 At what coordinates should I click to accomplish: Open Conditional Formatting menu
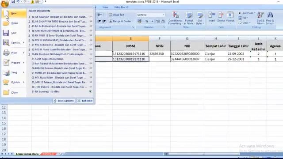[175, 18]
